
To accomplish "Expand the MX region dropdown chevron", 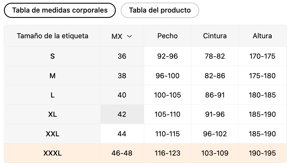I will [x=129, y=36].
